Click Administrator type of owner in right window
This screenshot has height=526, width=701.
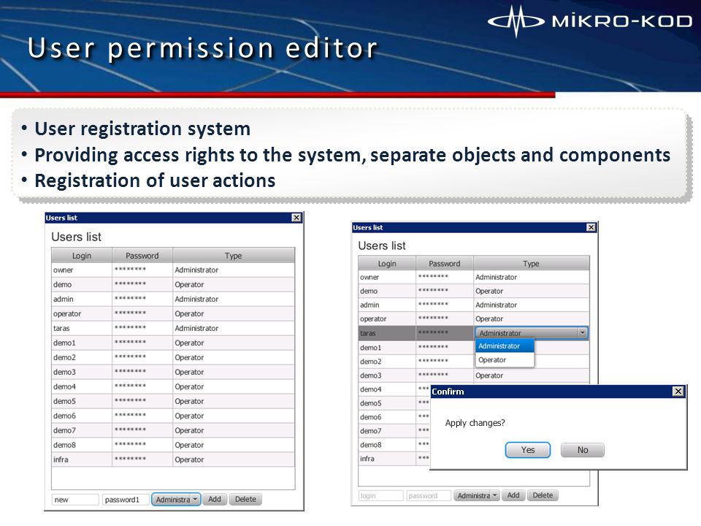(x=497, y=278)
